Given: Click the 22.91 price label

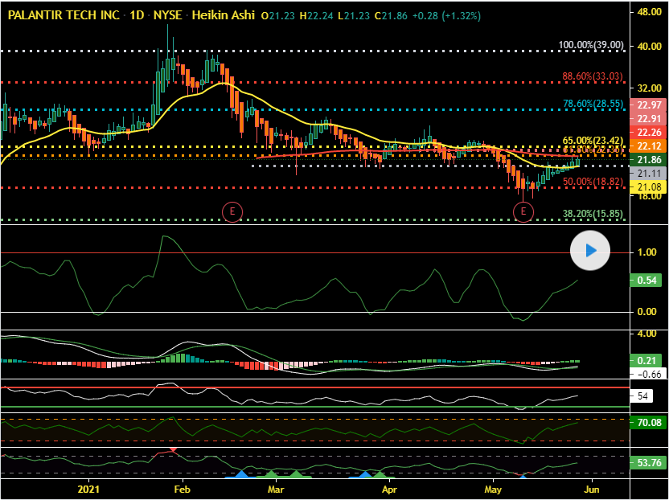Looking at the screenshot, I should (649, 119).
